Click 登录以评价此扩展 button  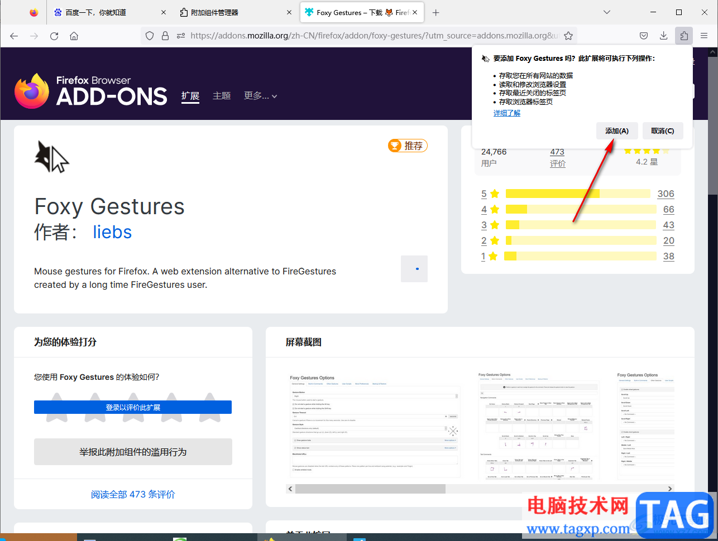point(133,407)
